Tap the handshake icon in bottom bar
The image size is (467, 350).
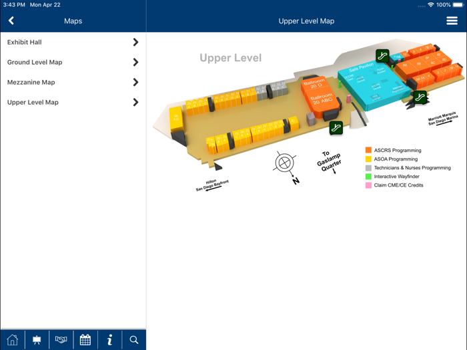[x=61, y=340]
